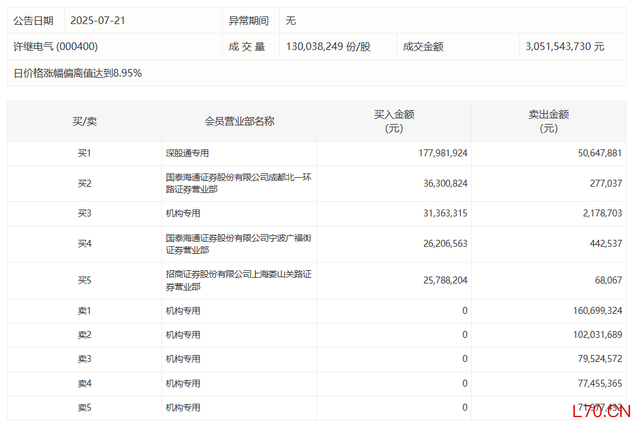Open 深股通专用 in the 买1 row
The height and width of the screenshot is (424, 633).
pyautogui.click(x=187, y=153)
